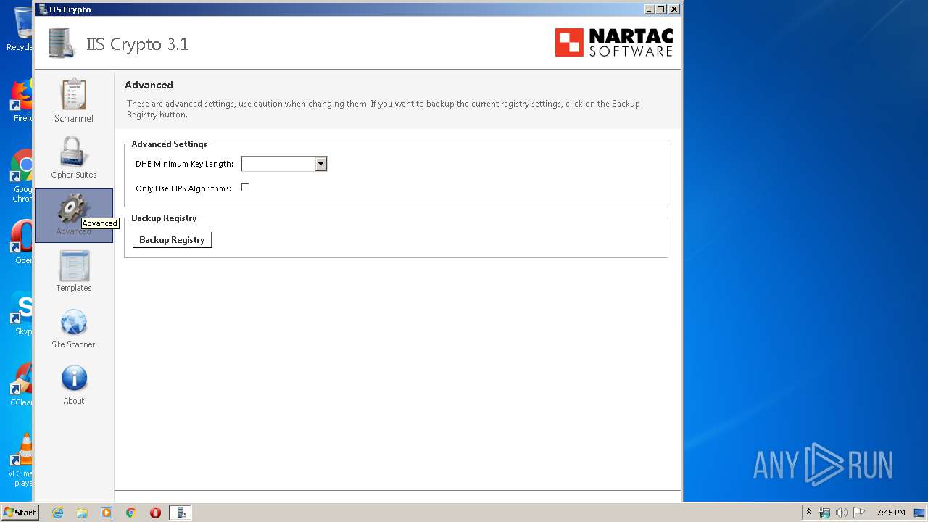This screenshot has width=928, height=522.
Task: Open the network tray icon
Action: pos(824,513)
